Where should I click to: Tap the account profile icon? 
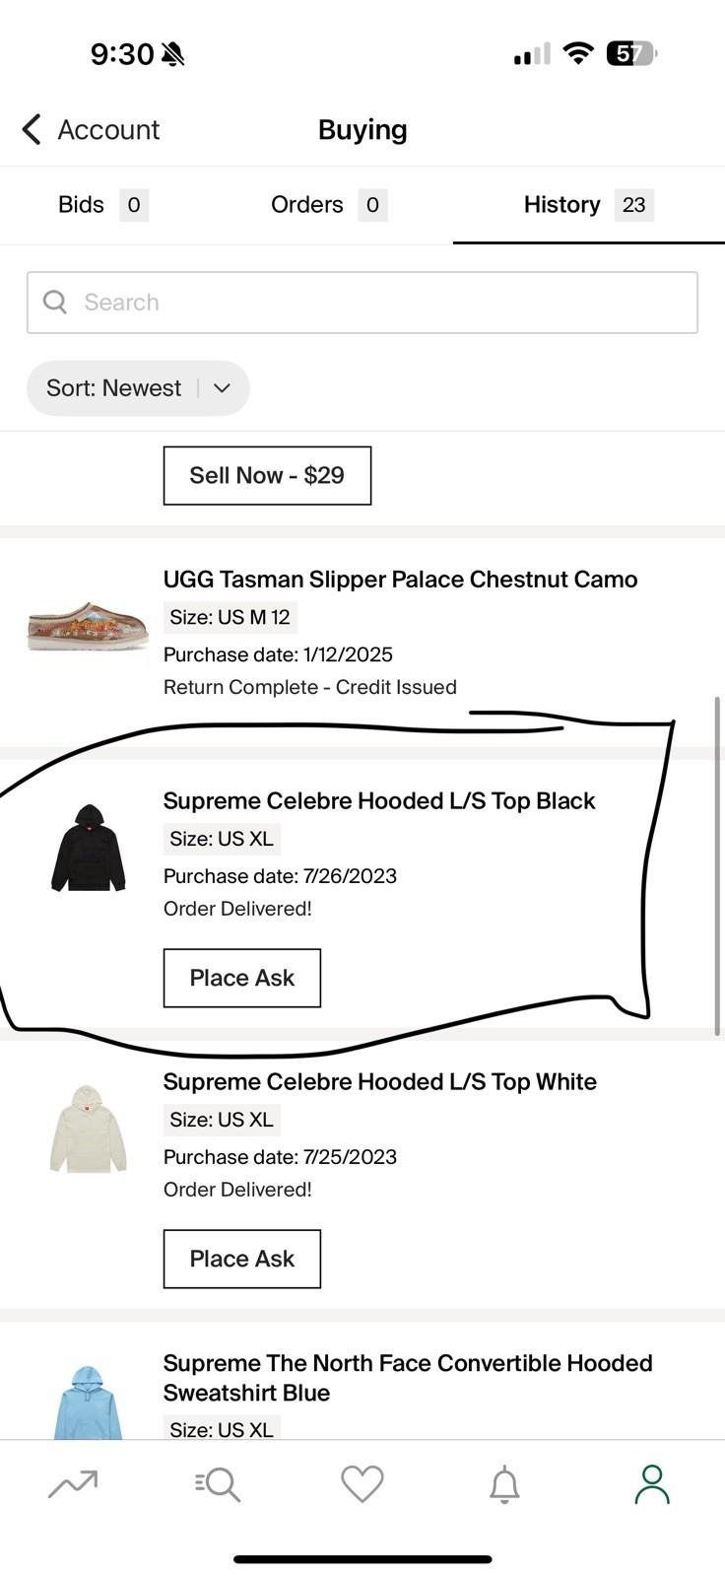(651, 1483)
